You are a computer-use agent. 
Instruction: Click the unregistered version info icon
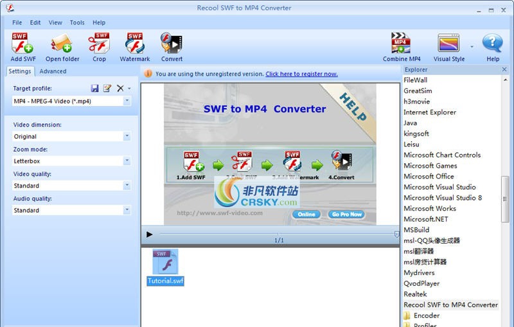coord(148,73)
